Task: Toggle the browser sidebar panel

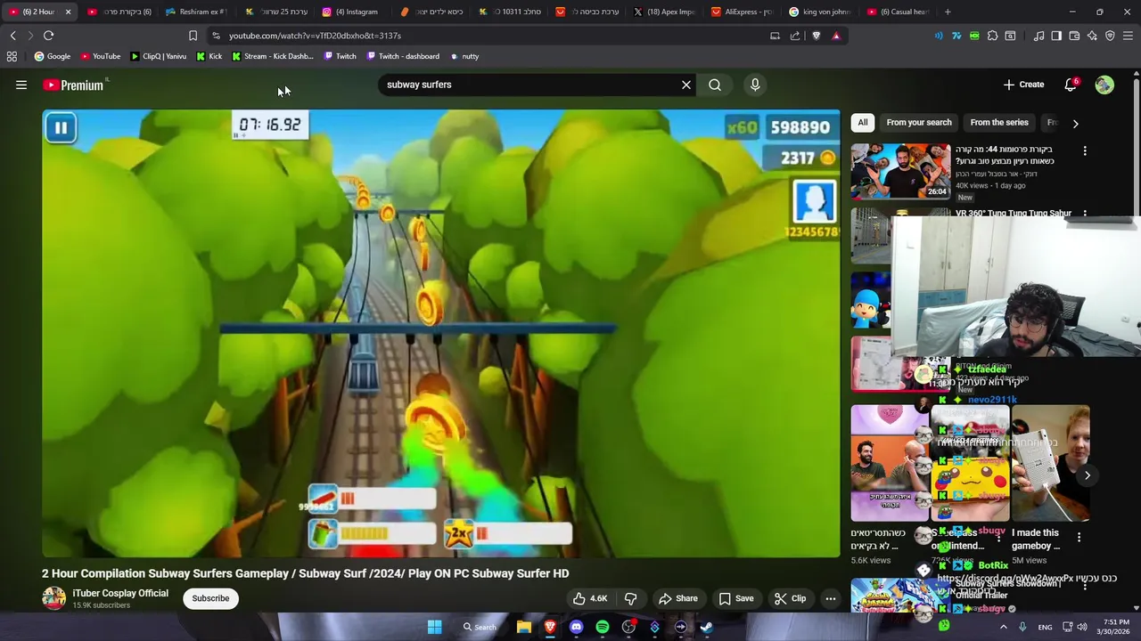Action: (x=1056, y=36)
